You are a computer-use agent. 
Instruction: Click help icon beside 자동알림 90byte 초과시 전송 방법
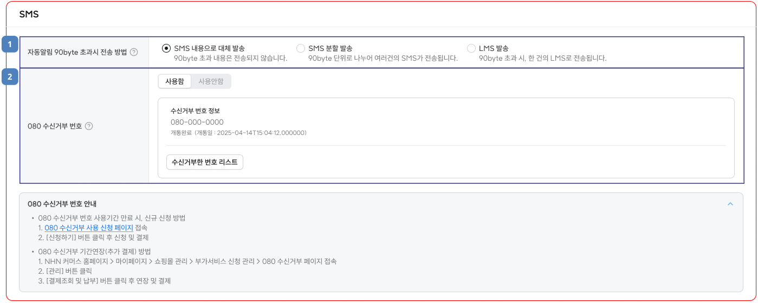[x=134, y=53]
